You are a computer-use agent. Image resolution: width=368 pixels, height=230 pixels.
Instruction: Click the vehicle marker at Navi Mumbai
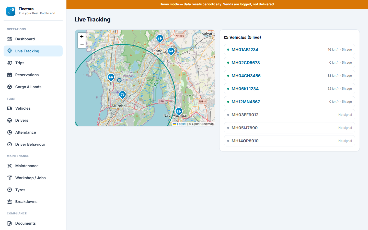point(179,112)
